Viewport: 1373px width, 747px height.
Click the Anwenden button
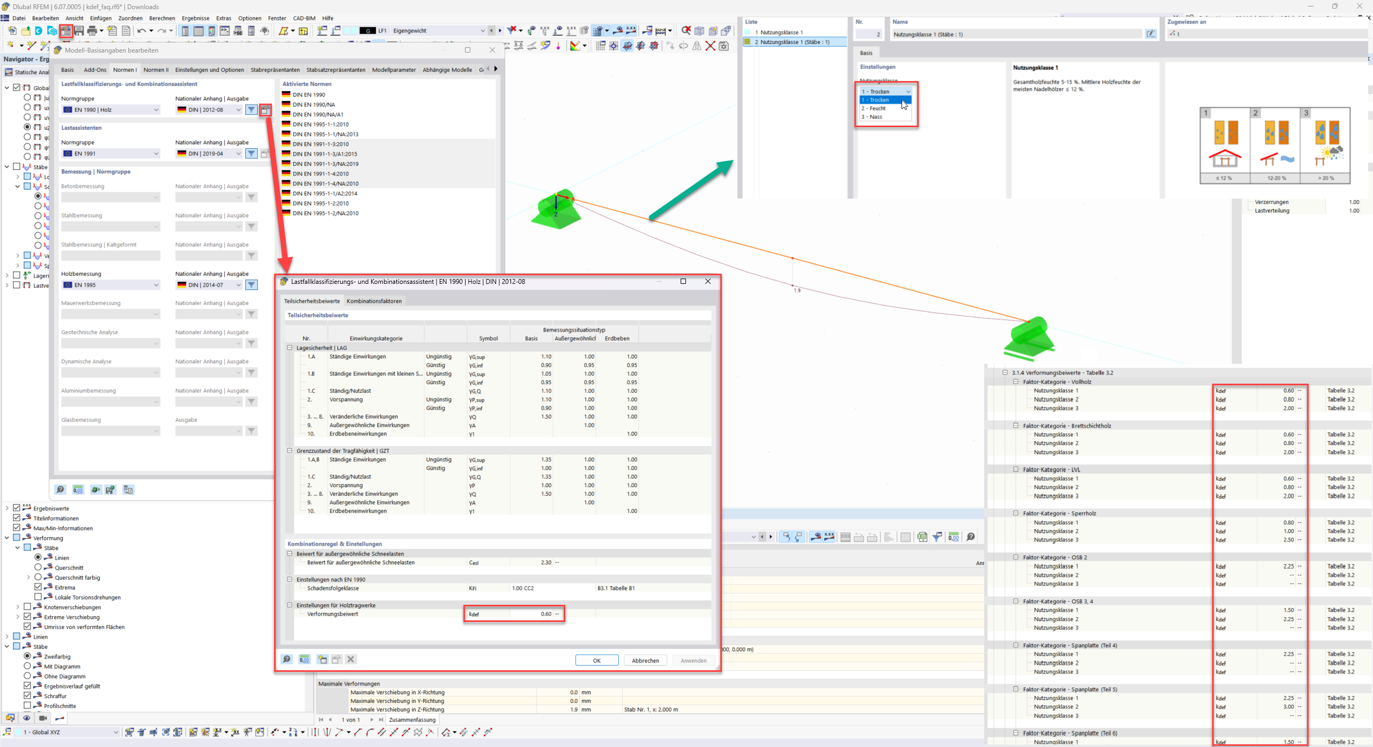[x=693, y=661]
